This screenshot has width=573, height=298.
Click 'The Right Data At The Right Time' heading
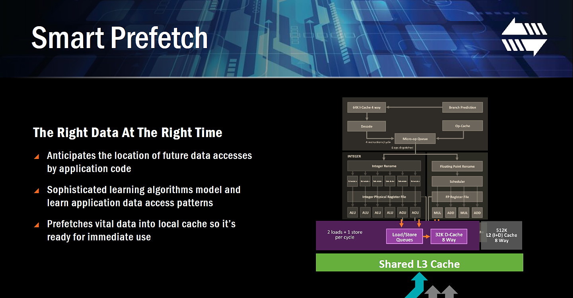click(x=127, y=133)
